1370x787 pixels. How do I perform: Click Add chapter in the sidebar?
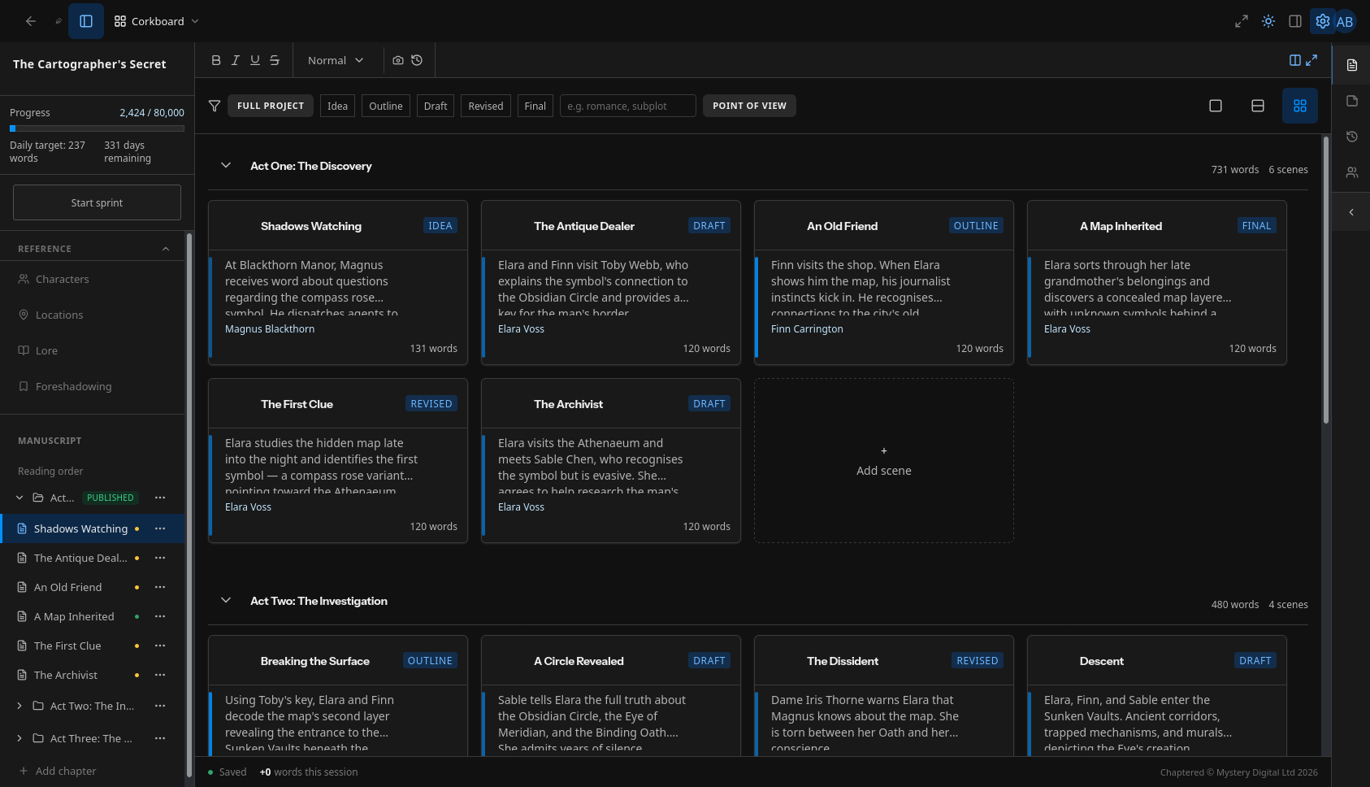click(57, 771)
